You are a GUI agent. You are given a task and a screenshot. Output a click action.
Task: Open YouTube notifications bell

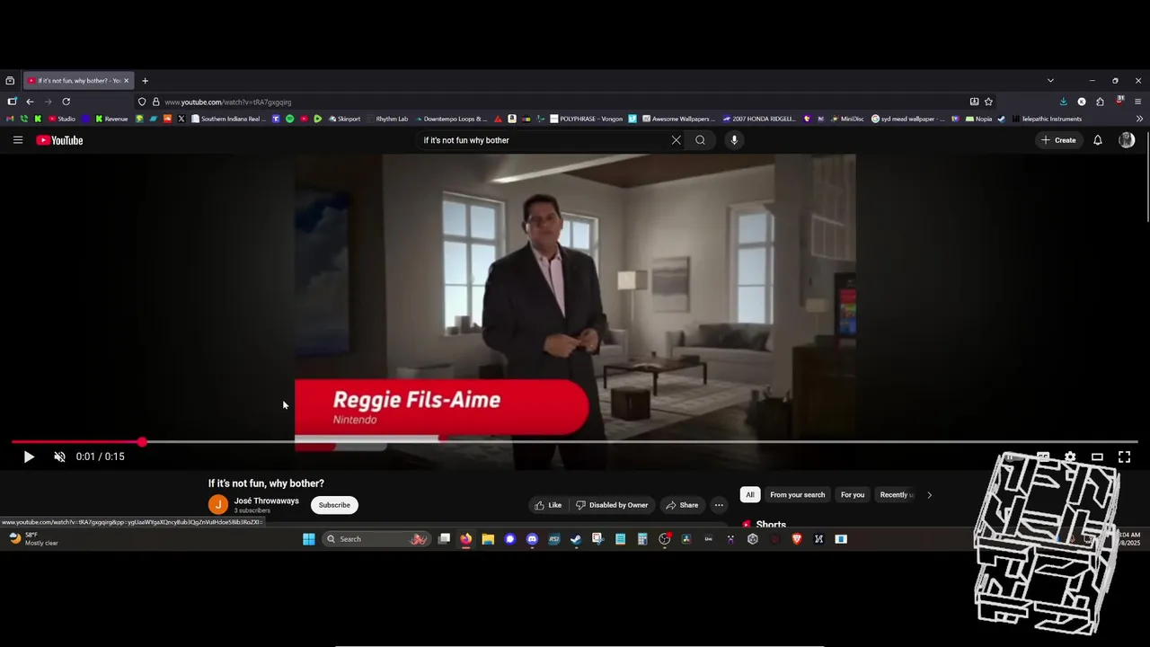click(x=1097, y=140)
